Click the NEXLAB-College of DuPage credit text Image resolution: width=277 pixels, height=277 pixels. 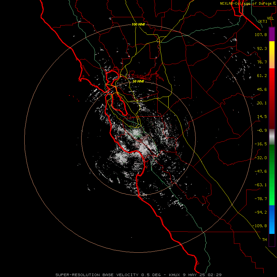tap(248, 3)
